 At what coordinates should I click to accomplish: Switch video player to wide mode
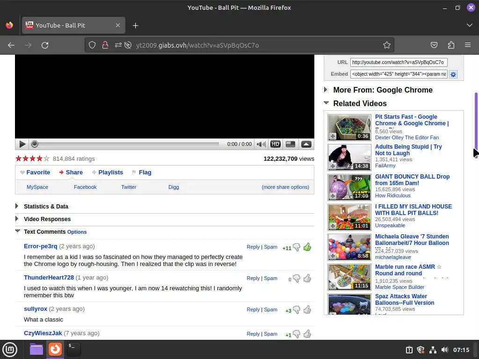pos(290,144)
